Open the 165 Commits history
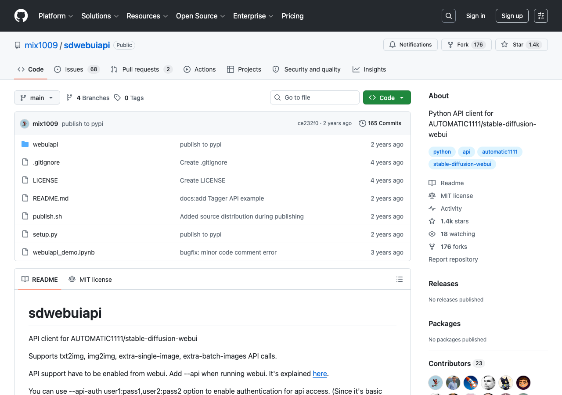Screen dimensions: 562x395 380,123
